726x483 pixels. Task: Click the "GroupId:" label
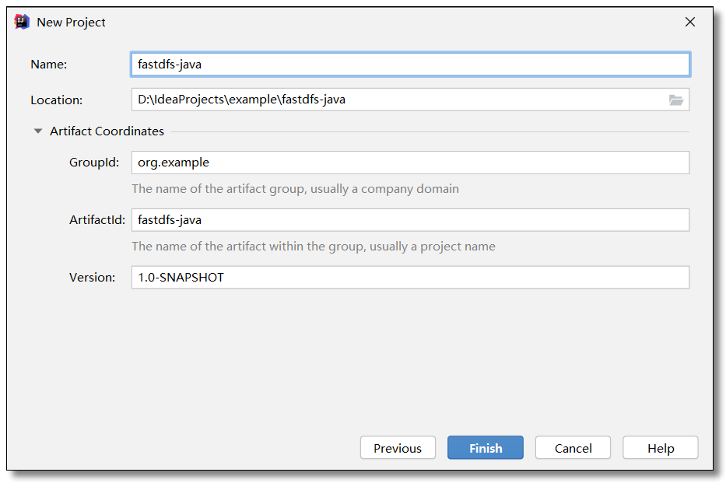pos(94,163)
